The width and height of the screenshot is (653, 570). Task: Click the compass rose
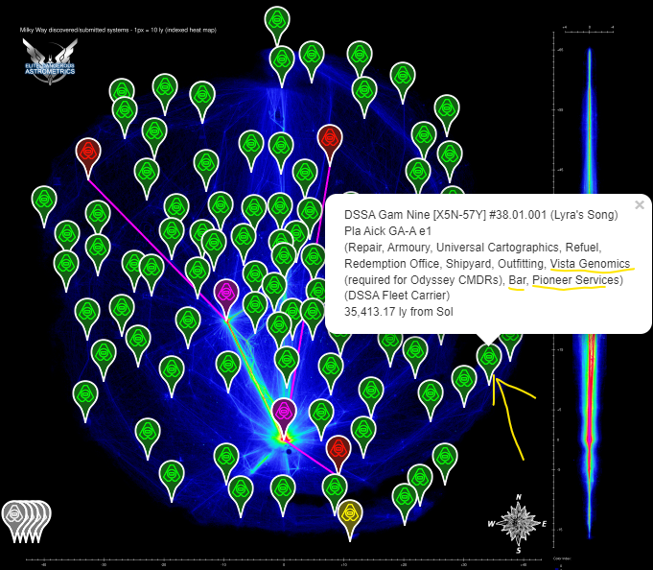[518, 523]
